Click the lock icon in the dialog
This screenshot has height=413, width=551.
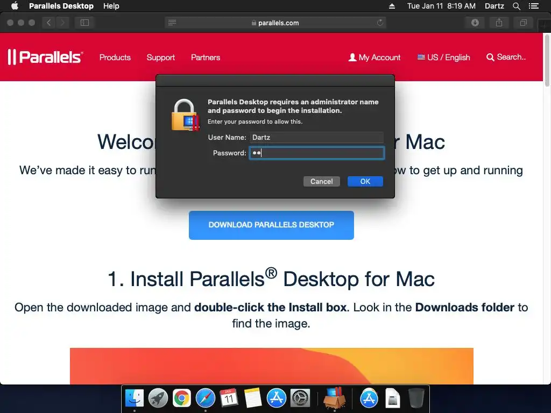pos(185,115)
